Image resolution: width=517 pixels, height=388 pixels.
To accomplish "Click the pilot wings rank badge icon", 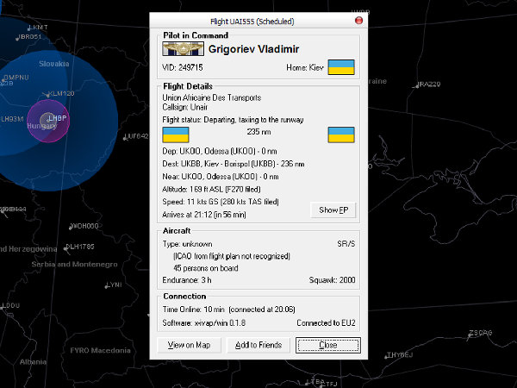I will [x=183, y=49].
